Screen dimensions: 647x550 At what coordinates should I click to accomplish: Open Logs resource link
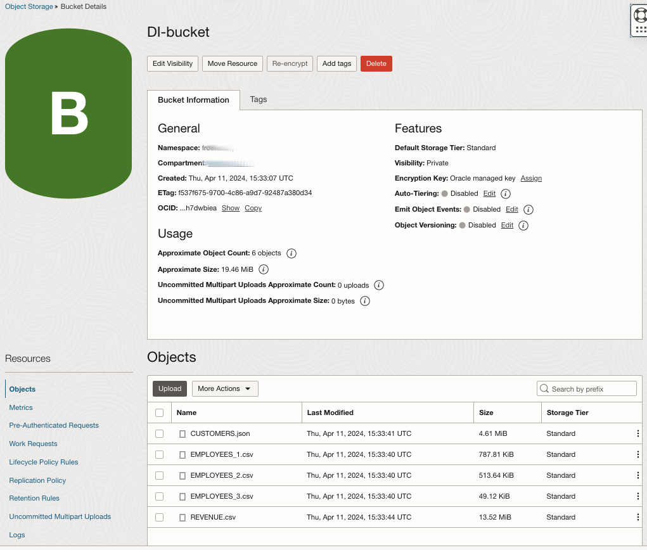[x=17, y=535]
